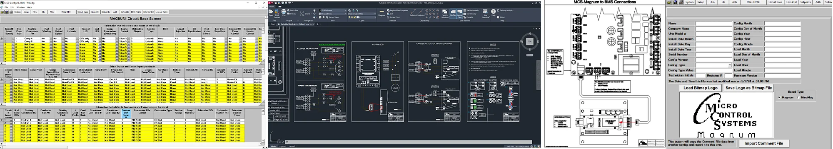Click Save Logo as Bitmap File button

click(x=748, y=88)
